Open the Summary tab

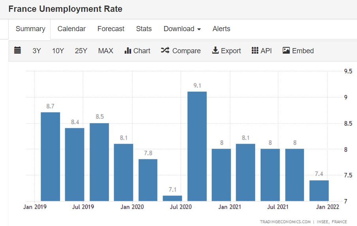click(30, 29)
